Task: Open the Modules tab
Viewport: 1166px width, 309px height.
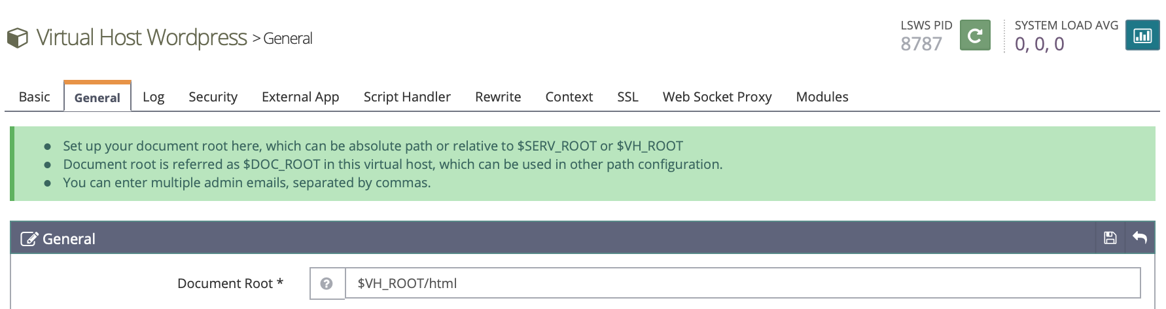Action: (822, 97)
